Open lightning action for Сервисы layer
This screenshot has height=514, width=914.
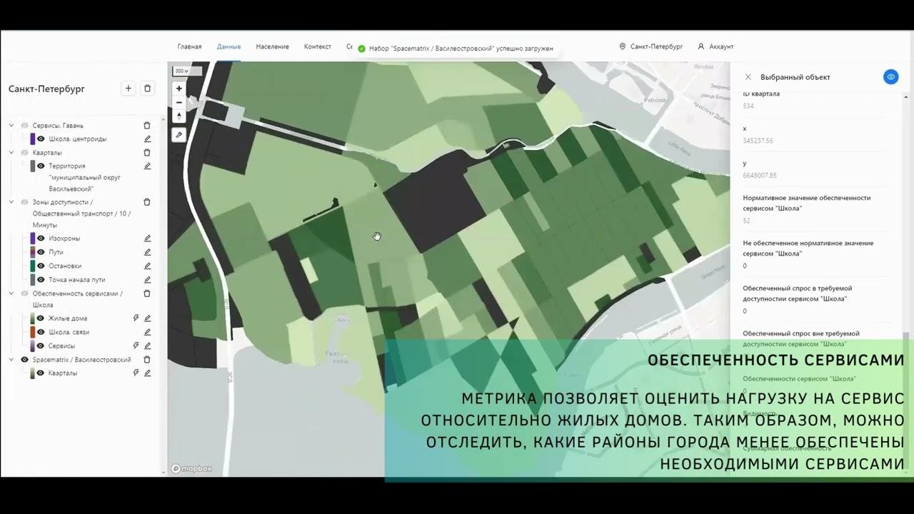pos(136,346)
